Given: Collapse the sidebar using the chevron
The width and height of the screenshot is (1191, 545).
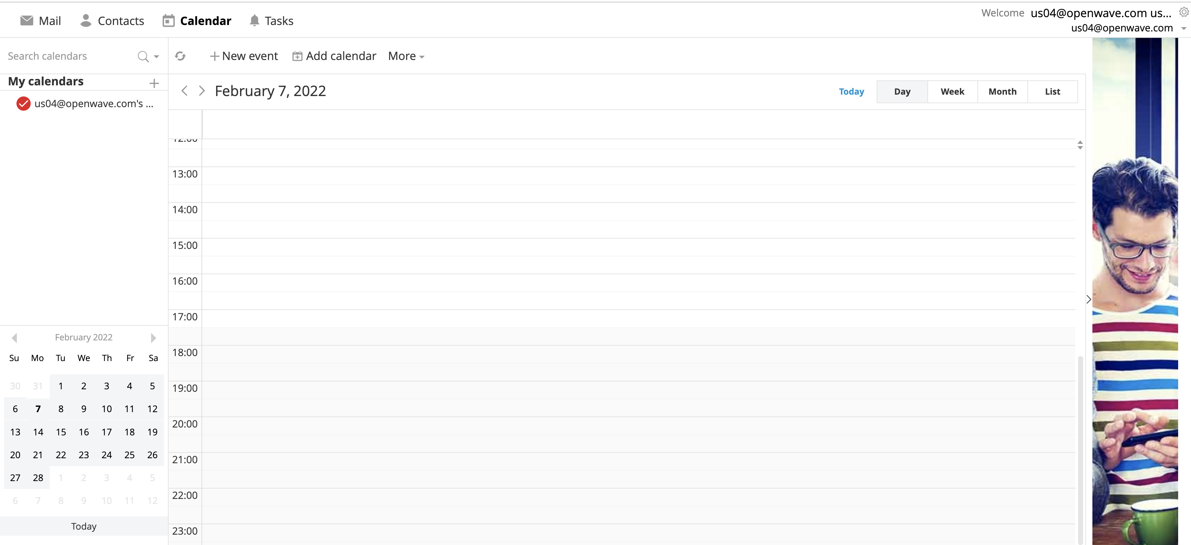Looking at the screenshot, I should [x=1089, y=300].
